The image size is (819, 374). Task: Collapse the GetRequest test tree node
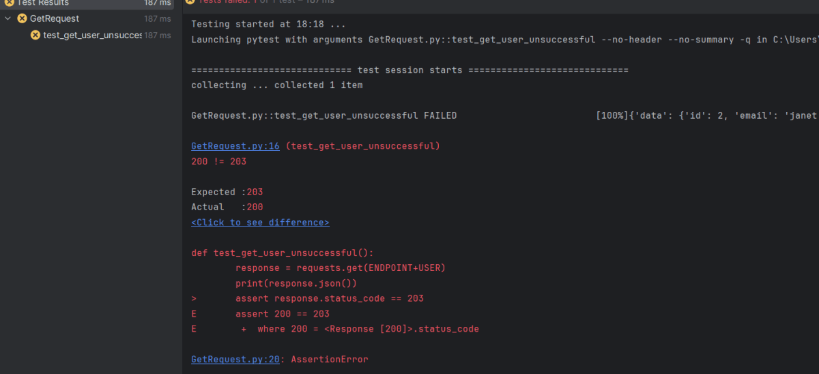8,18
